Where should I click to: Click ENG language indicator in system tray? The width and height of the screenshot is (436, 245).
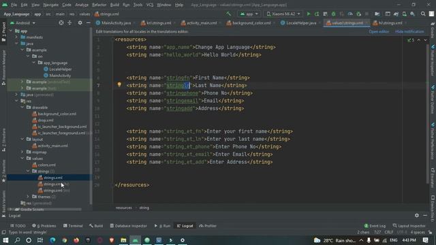[x=394, y=240]
